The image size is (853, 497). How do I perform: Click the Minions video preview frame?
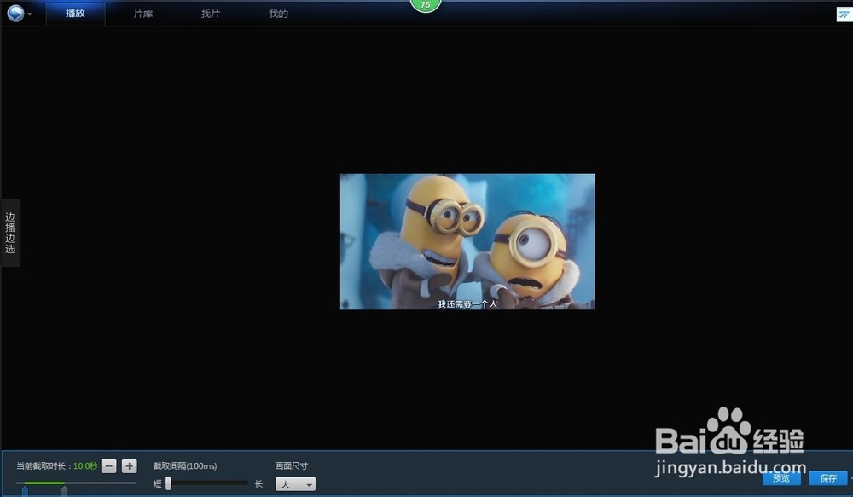click(467, 241)
